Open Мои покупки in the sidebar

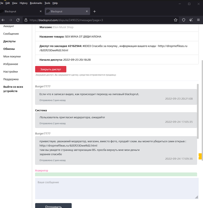tap(12, 56)
